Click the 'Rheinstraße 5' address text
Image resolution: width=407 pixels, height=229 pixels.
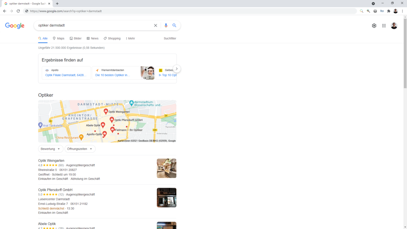47,170
